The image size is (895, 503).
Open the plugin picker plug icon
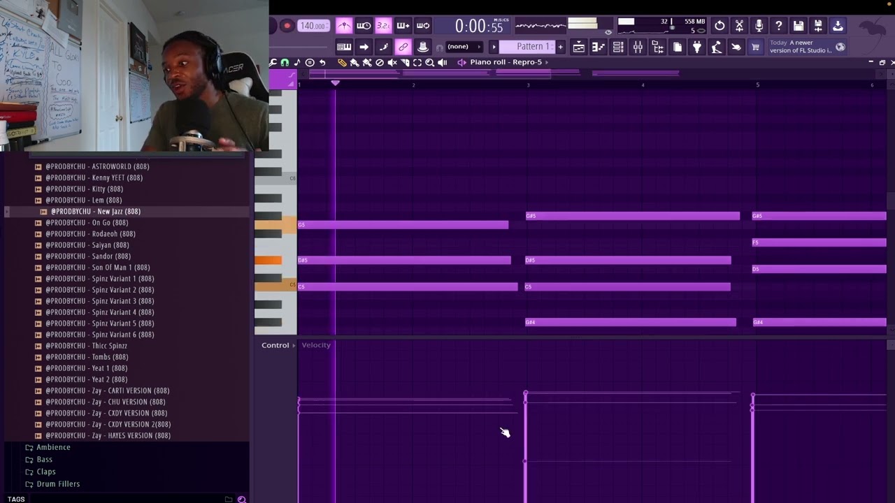696,47
